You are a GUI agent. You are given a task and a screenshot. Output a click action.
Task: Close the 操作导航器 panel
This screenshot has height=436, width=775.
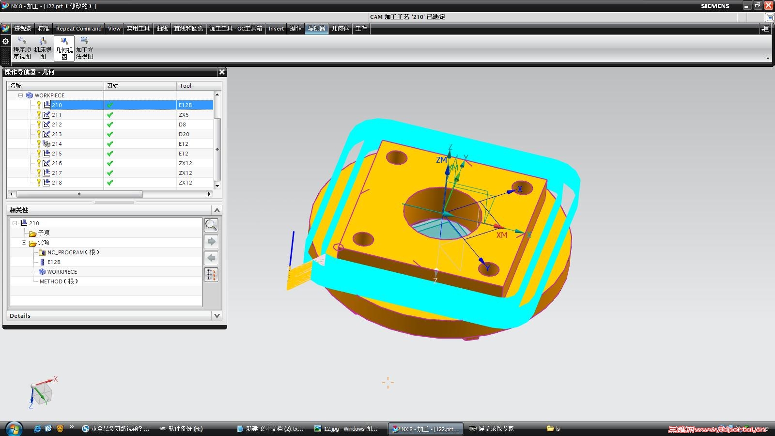[x=222, y=72]
